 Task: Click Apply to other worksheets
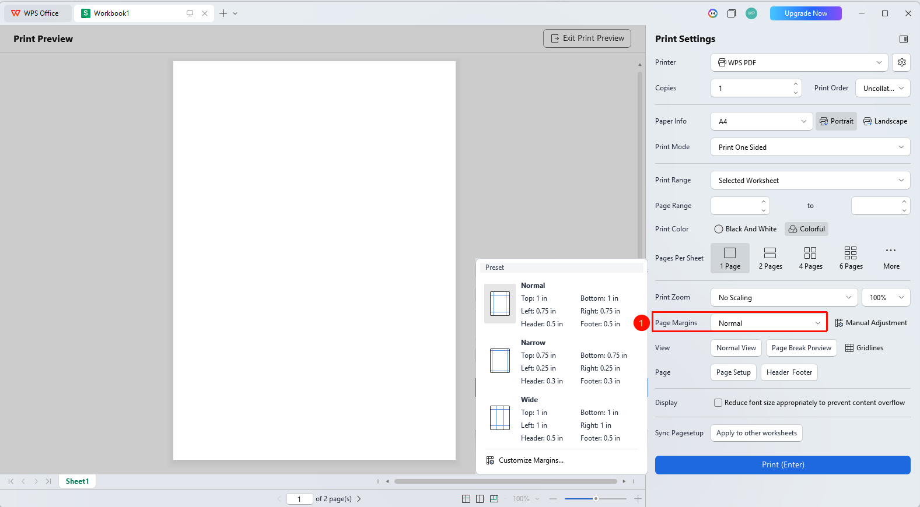coord(756,433)
